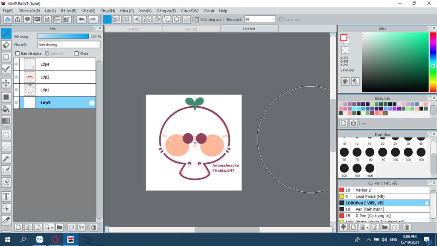The image size is (437, 246).
Task: Select the Marker 2 brush
Action: 384,190
